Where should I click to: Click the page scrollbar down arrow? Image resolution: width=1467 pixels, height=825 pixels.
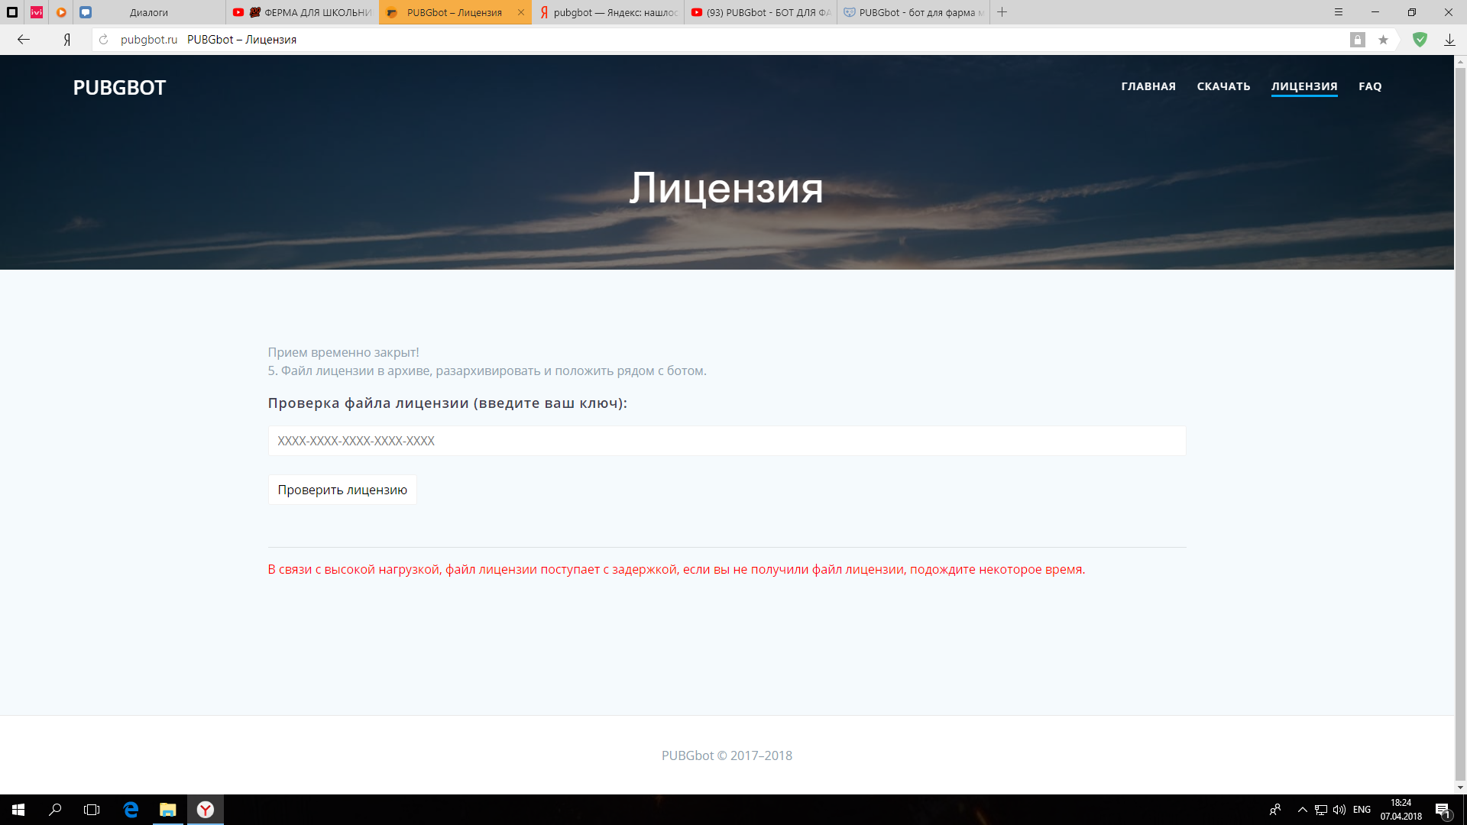(x=1460, y=788)
